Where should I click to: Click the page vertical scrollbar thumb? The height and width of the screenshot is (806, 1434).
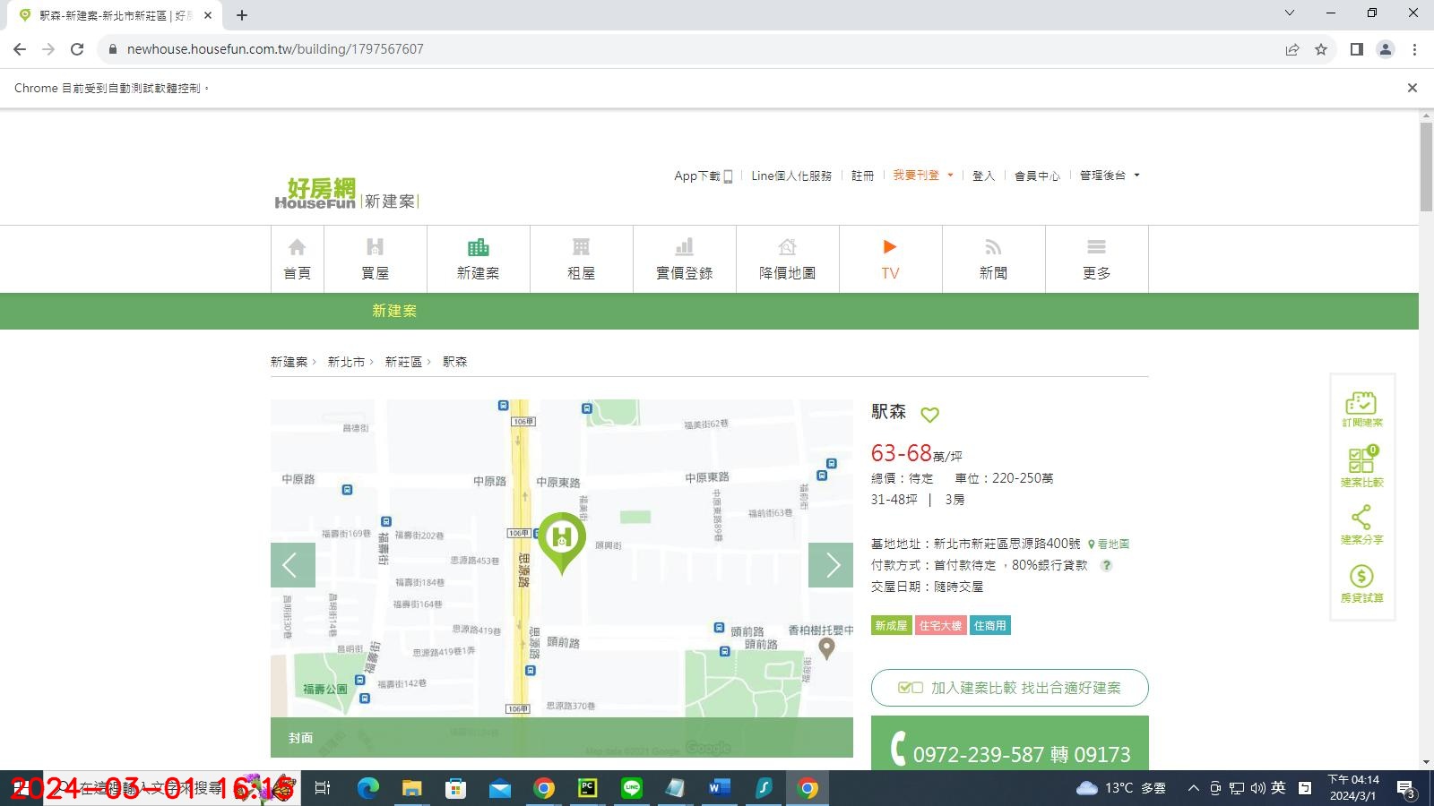[1426, 167]
